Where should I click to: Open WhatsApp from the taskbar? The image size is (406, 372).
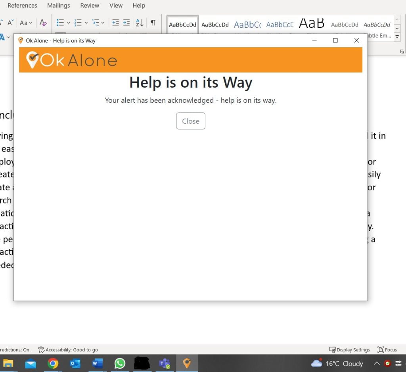coord(120,363)
